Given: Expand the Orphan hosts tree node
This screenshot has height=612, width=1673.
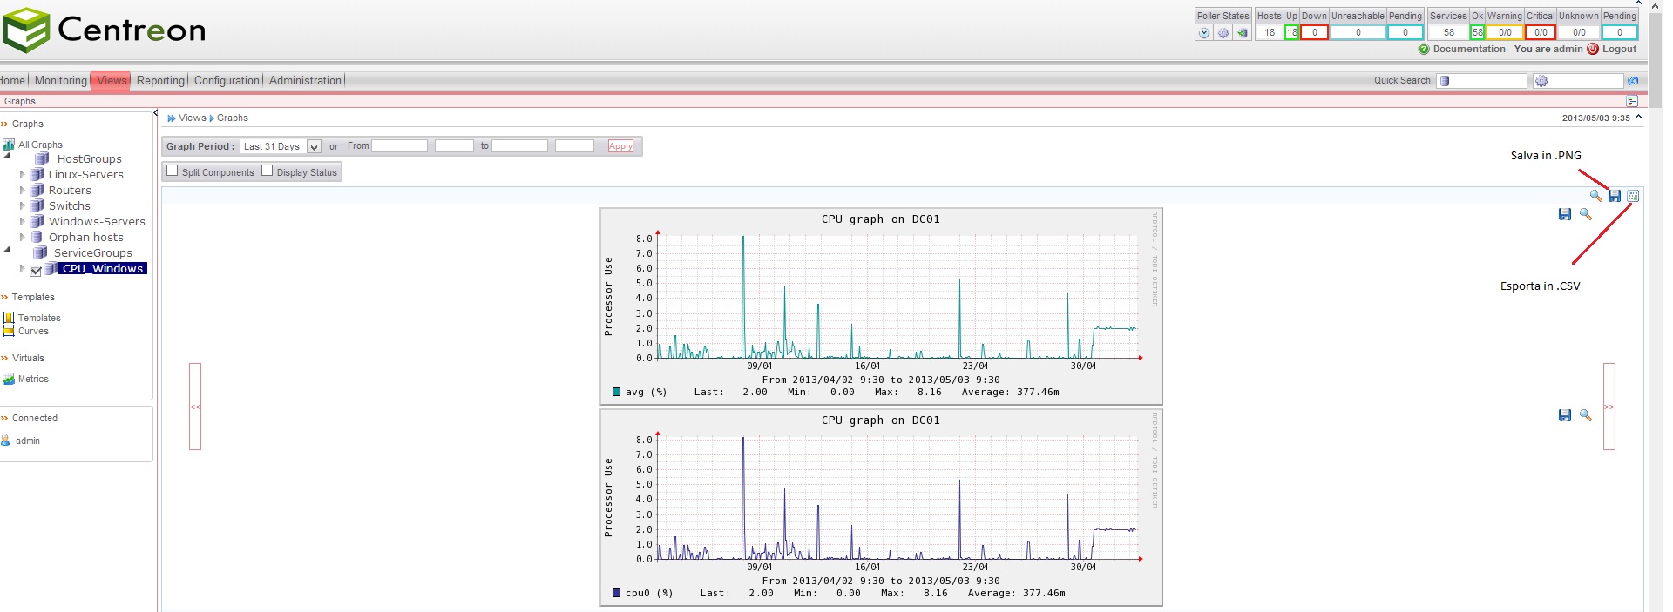Looking at the screenshot, I should 23,237.
